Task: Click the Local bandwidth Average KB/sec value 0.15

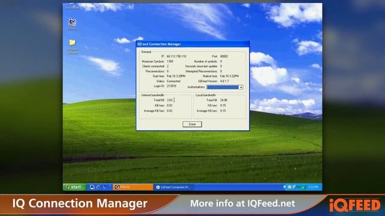Action: pyautogui.click(x=223, y=111)
